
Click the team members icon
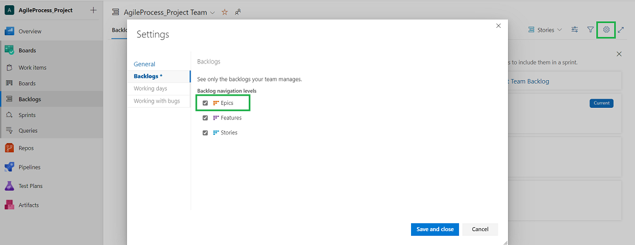238,12
